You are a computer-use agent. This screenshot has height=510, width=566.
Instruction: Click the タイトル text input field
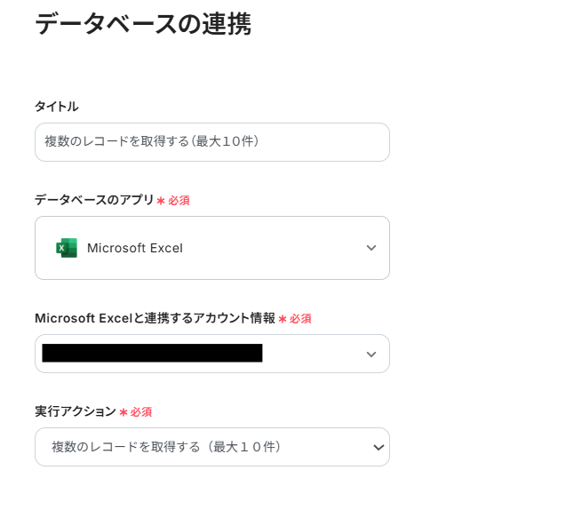click(211, 142)
